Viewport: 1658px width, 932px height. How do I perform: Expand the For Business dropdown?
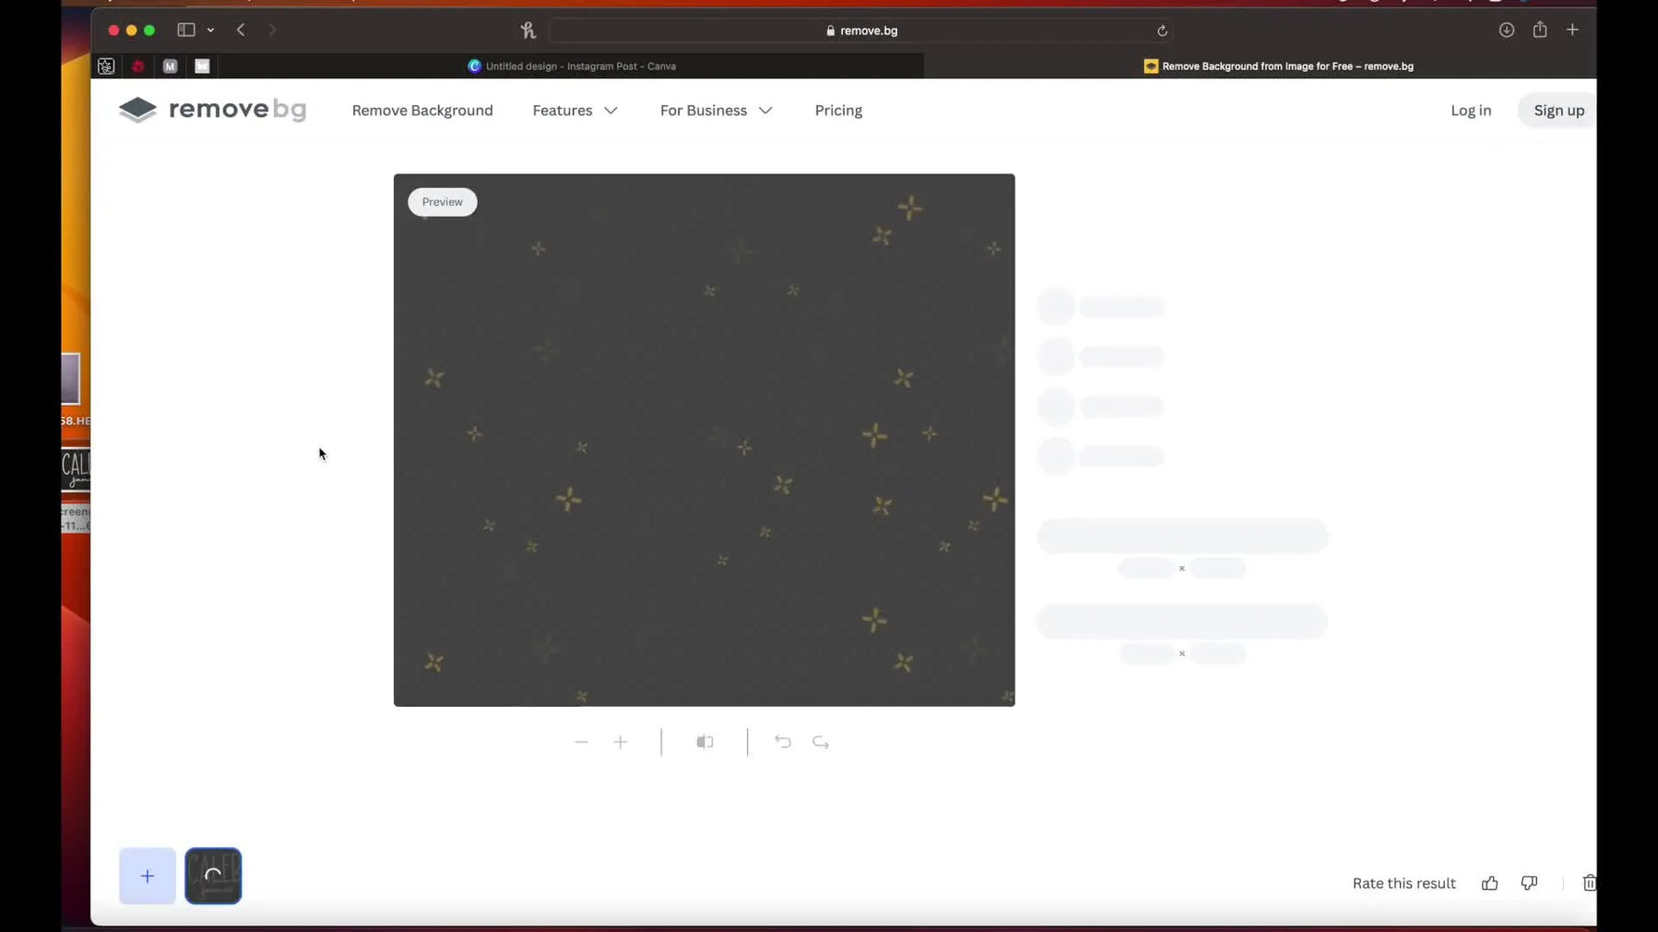pos(715,110)
